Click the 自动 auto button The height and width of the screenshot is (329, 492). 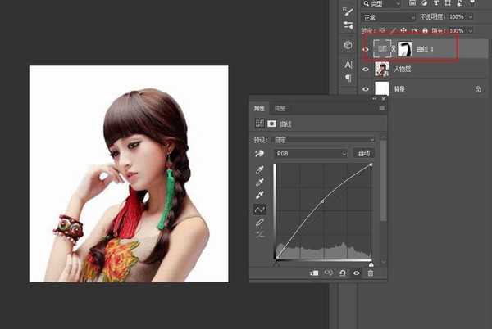pos(362,153)
